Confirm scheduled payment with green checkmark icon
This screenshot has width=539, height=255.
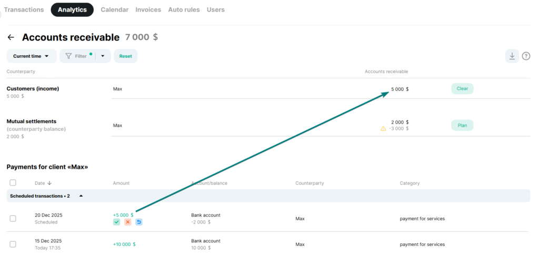pos(116,222)
